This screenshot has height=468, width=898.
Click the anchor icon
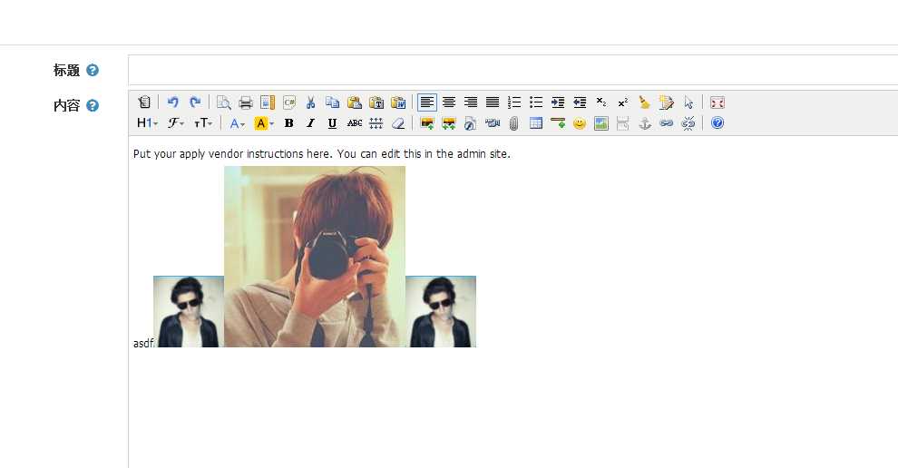click(645, 123)
